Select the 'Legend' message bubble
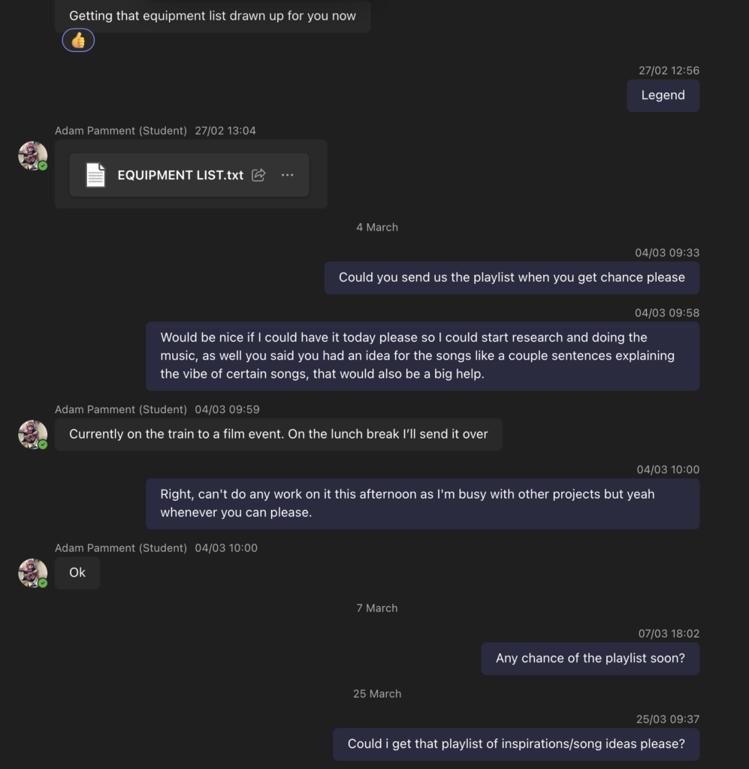 click(x=663, y=95)
